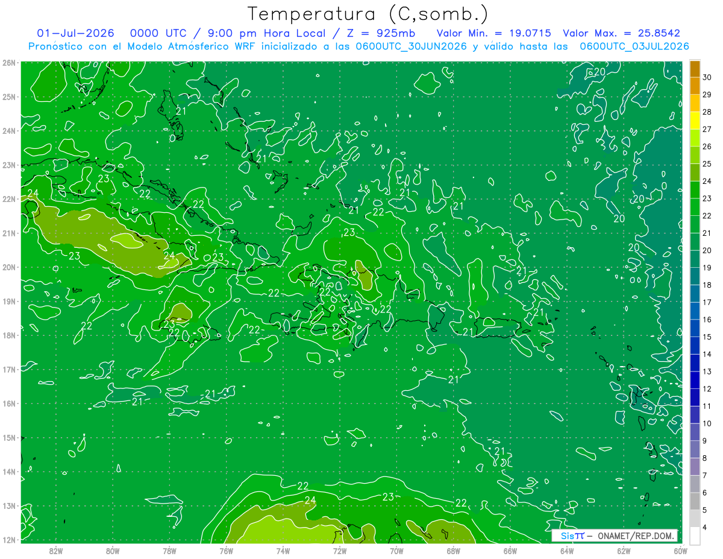The width and height of the screenshot is (723, 559).
Task: Click the '17N' latitude axis label
Action: coord(9,369)
